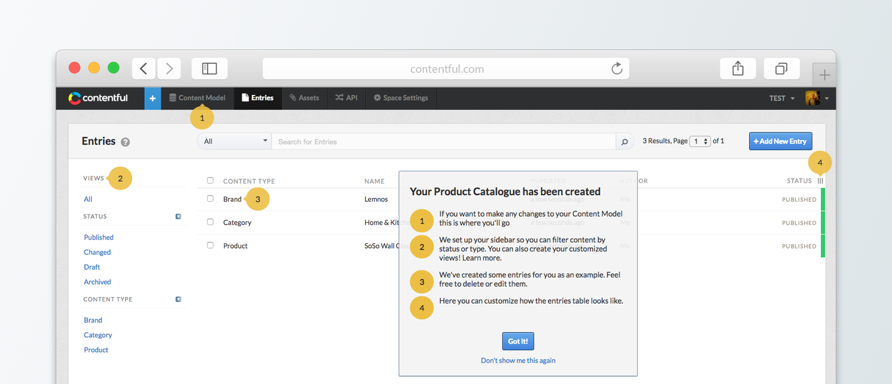Filter sidebar by Product content type

[x=96, y=350]
